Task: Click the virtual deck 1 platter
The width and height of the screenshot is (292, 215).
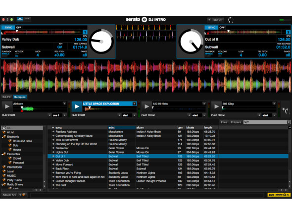Action: click(101, 42)
